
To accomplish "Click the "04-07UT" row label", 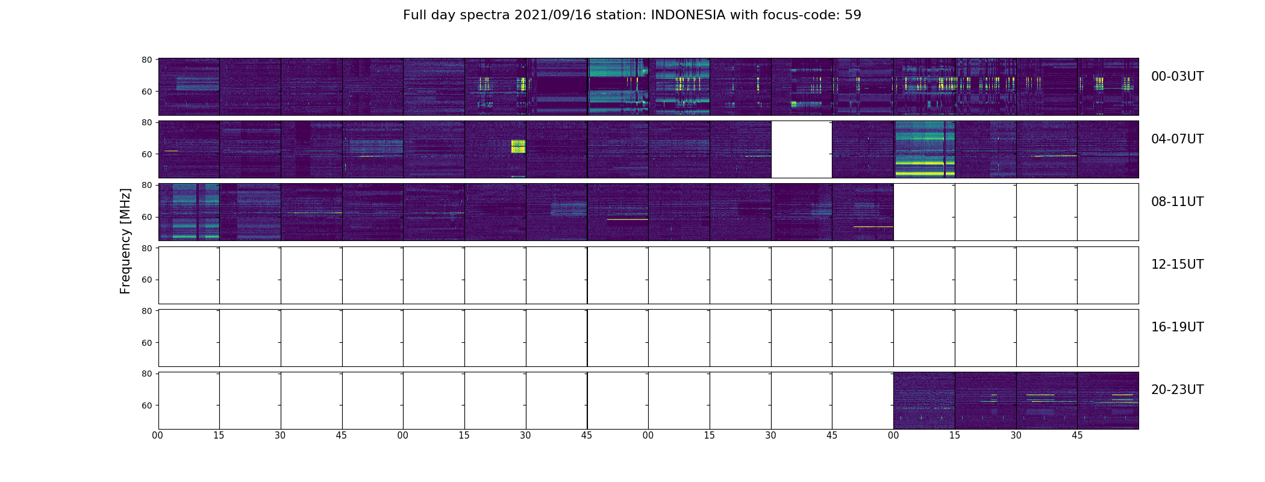I will tap(1177, 139).
